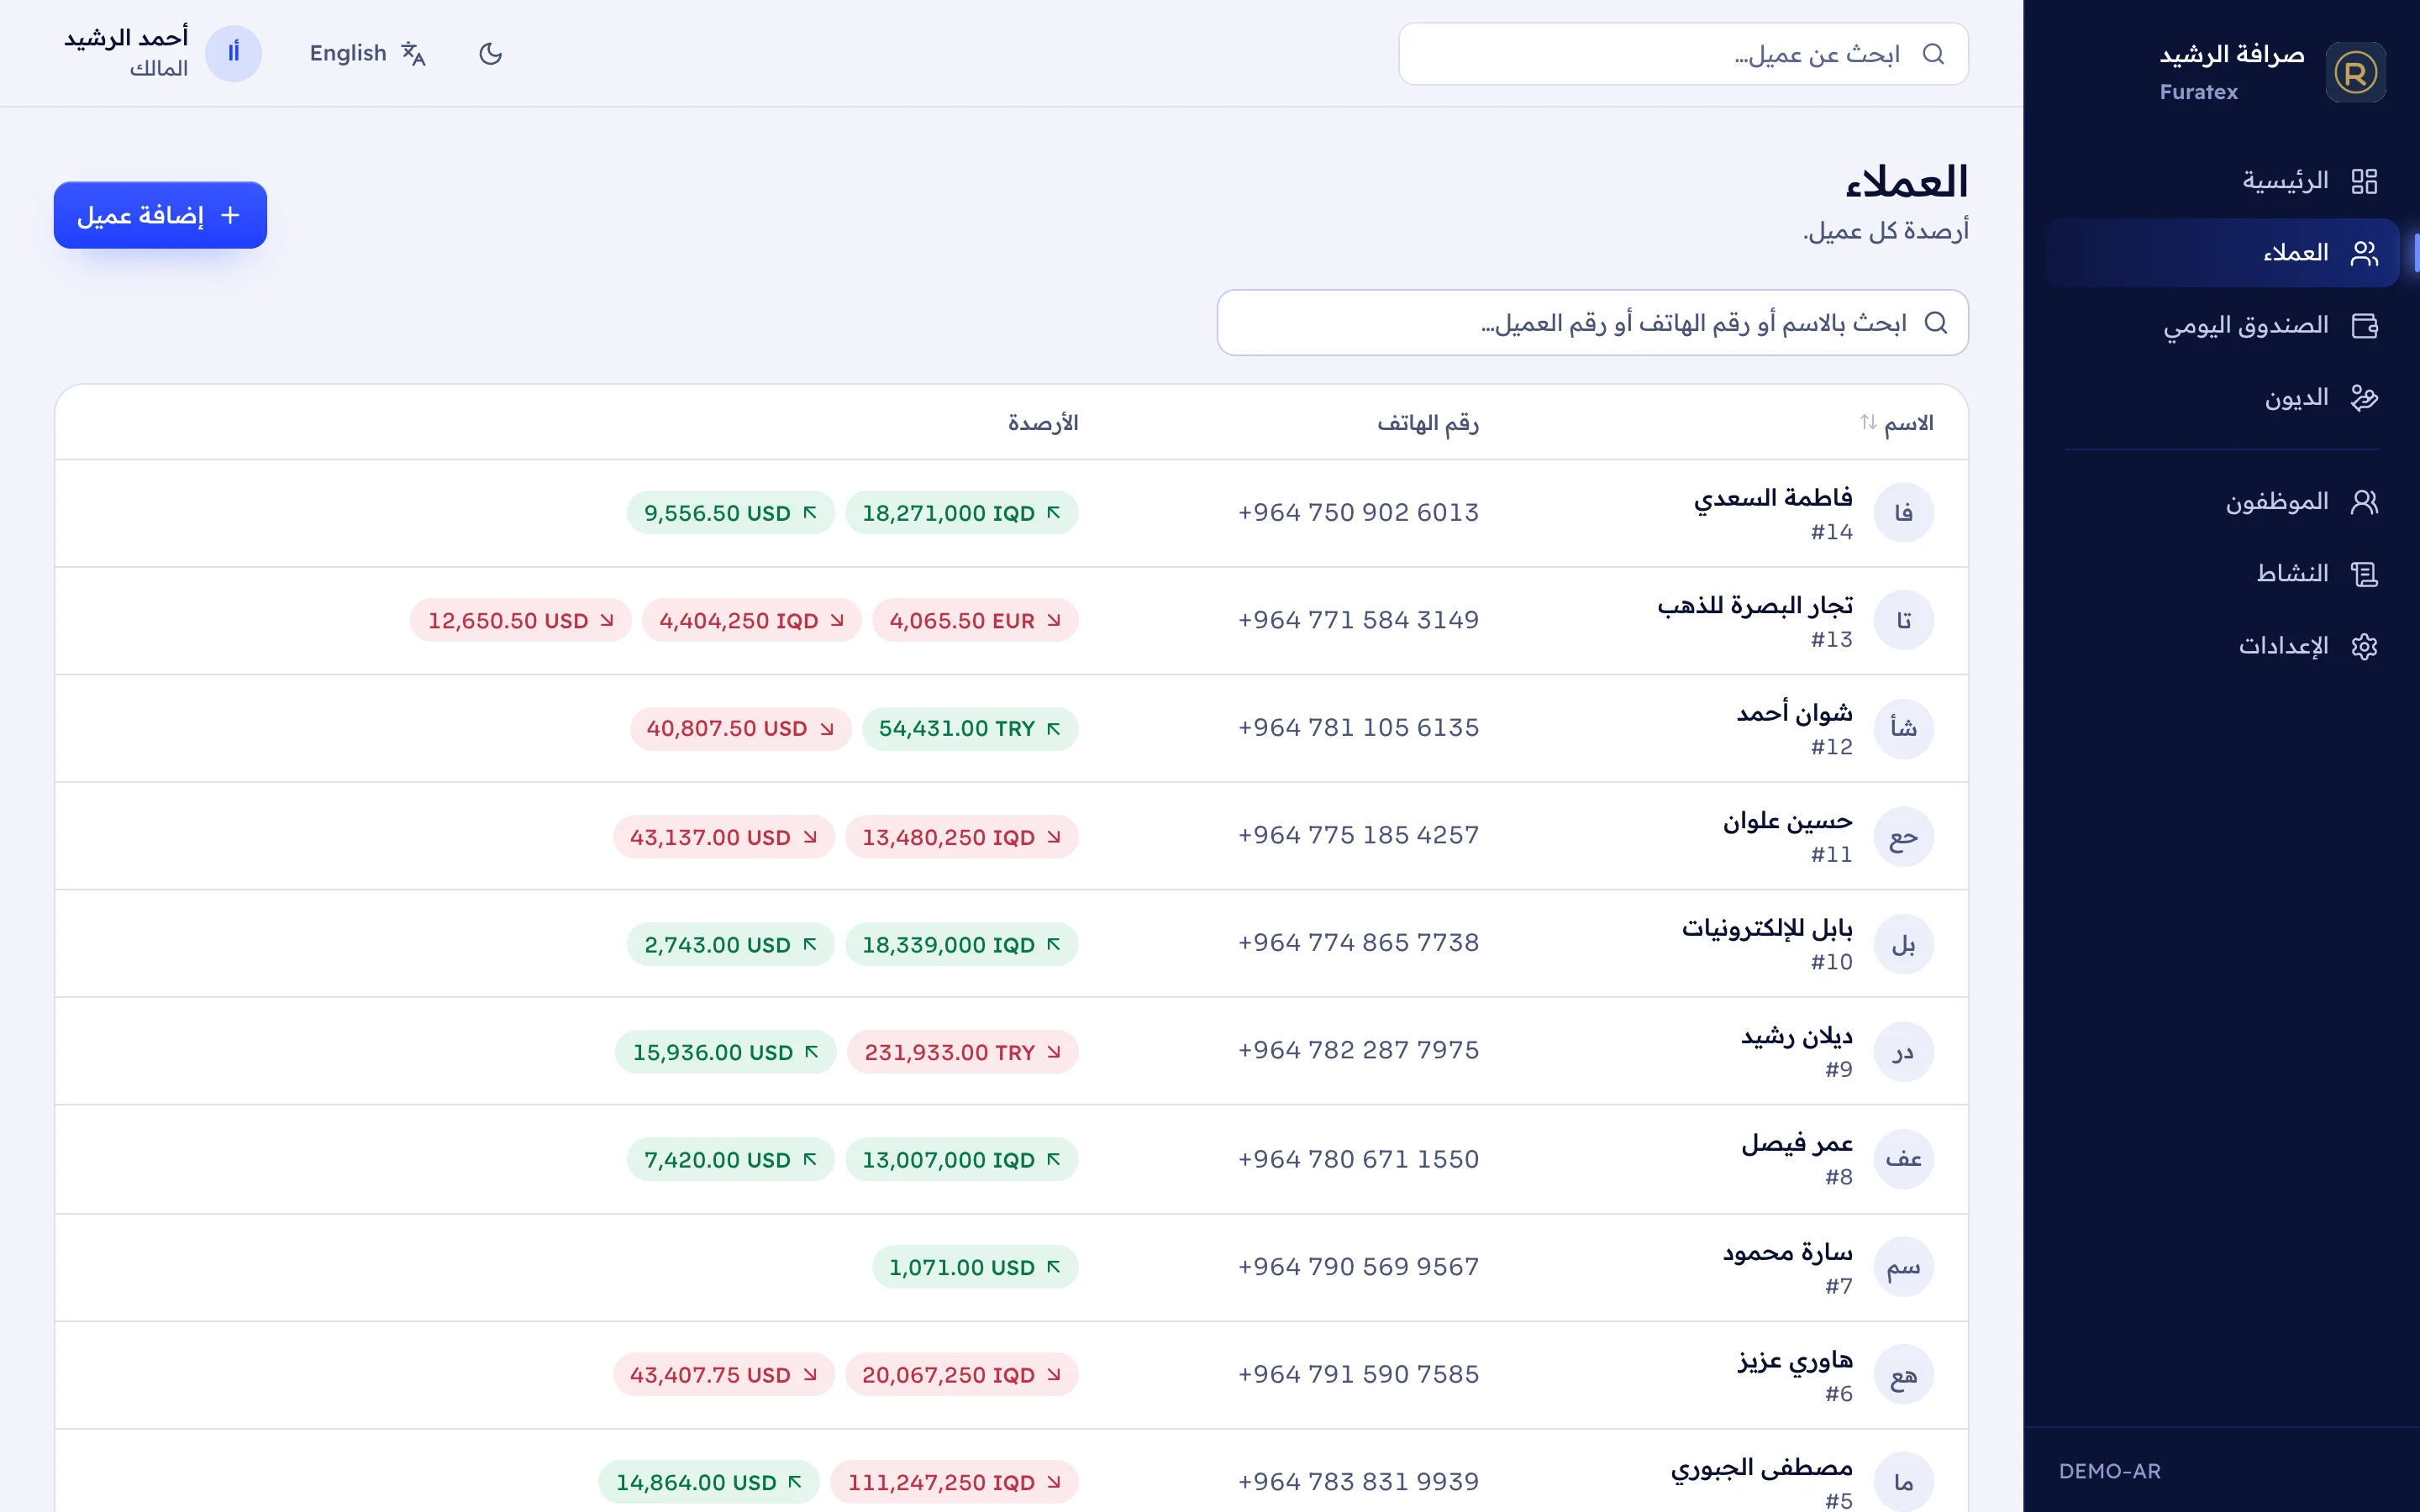
Task: Open العملاء customers page in the sidebar
Action: 2222,253
